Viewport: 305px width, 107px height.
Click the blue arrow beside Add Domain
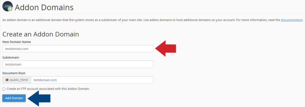click(x=39, y=98)
